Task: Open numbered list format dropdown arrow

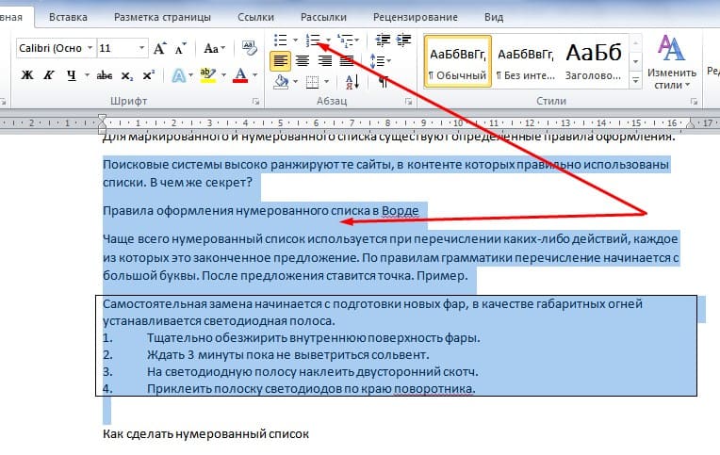Action: tap(328, 40)
